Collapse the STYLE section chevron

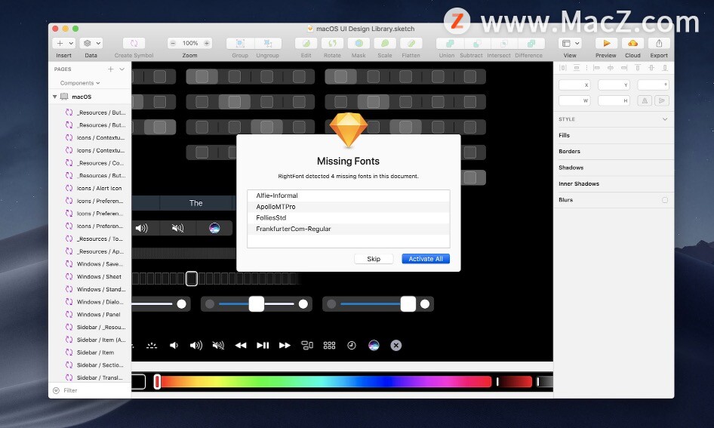click(x=665, y=119)
